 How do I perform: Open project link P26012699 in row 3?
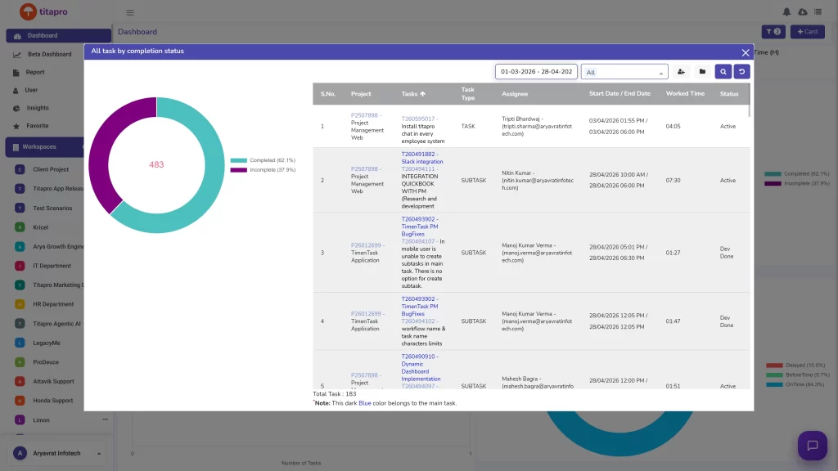tap(366, 245)
